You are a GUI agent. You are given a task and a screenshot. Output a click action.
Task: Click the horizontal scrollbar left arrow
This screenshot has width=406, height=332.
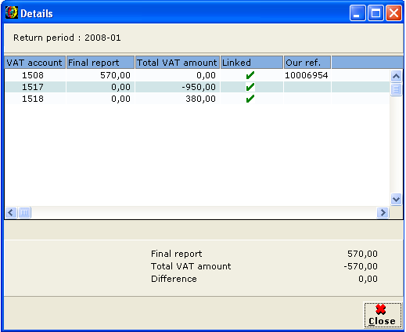coord(11,212)
